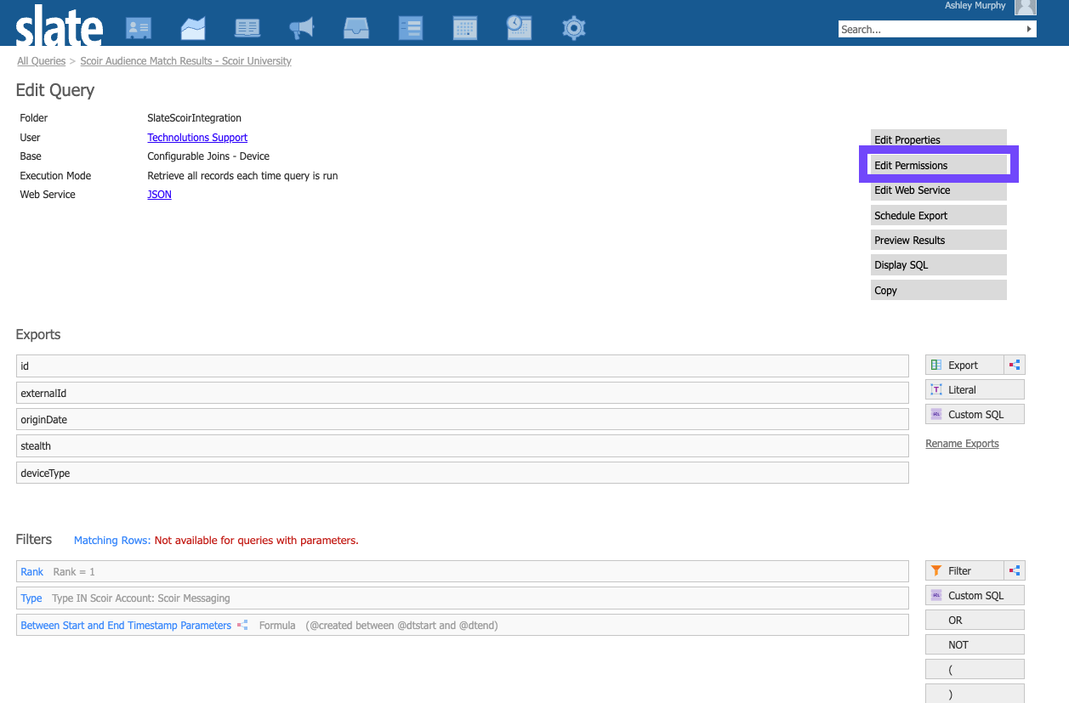Image resolution: width=1069 pixels, height=703 pixels.
Task: Open the Scheduler clock-calendar icon
Action: (520, 28)
